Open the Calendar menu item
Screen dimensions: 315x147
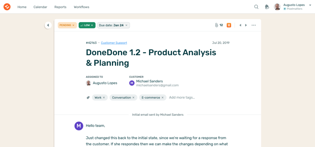[40, 7]
